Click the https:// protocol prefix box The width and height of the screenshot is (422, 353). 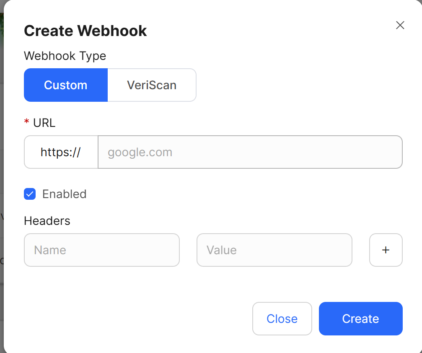(61, 152)
